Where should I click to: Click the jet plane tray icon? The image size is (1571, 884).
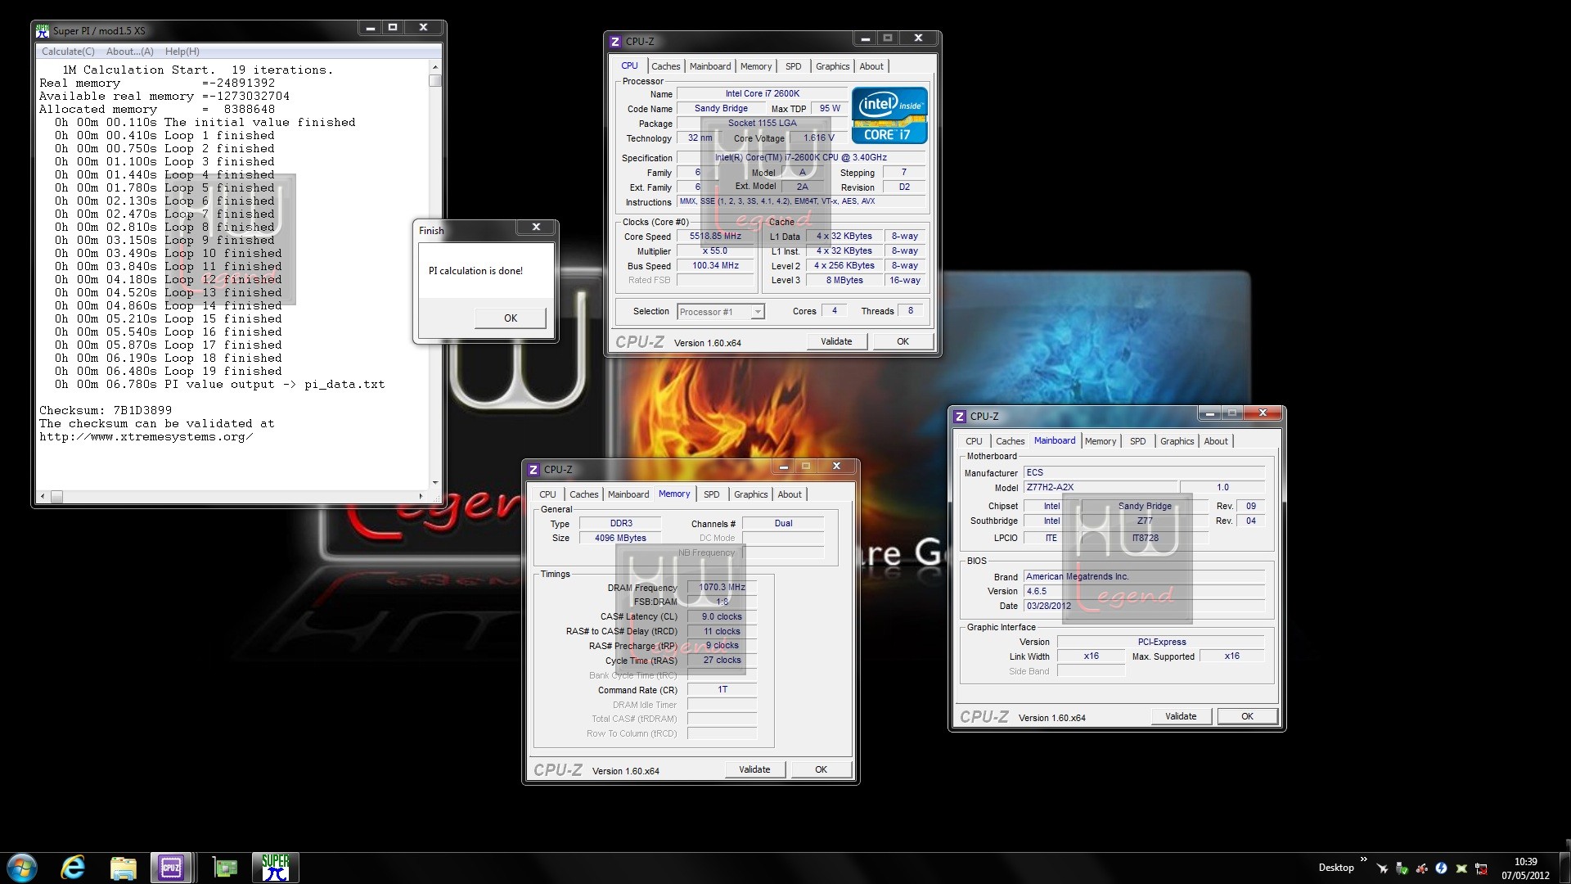[x=1382, y=868]
